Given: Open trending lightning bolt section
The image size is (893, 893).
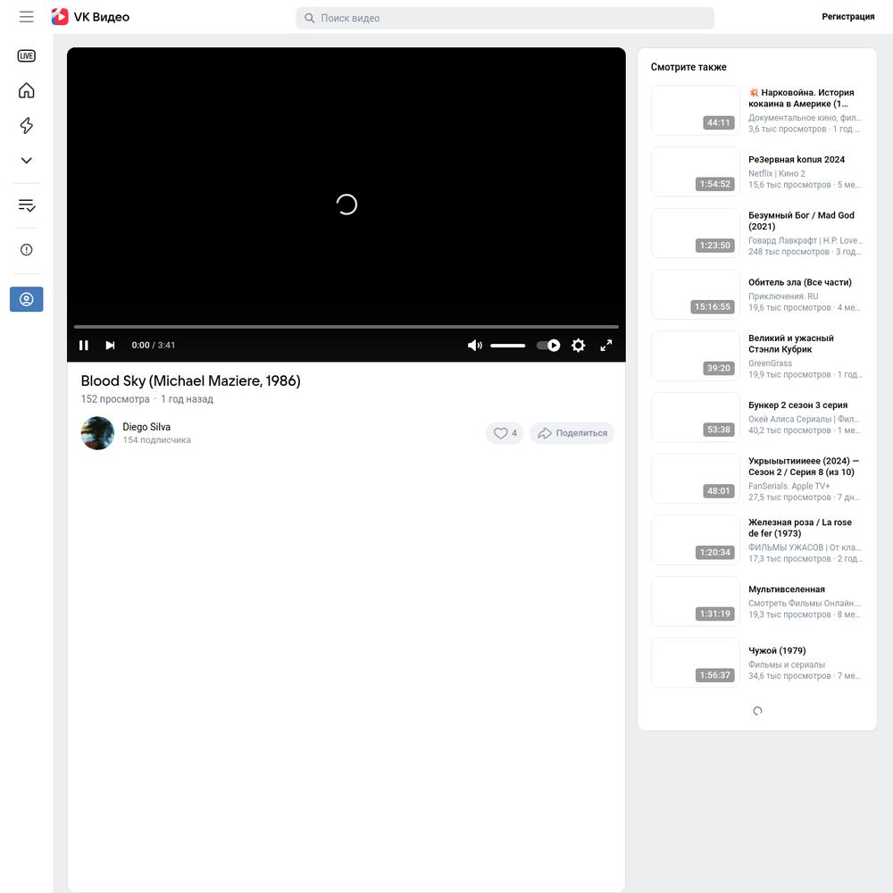Looking at the screenshot, I should click(26, 125).
